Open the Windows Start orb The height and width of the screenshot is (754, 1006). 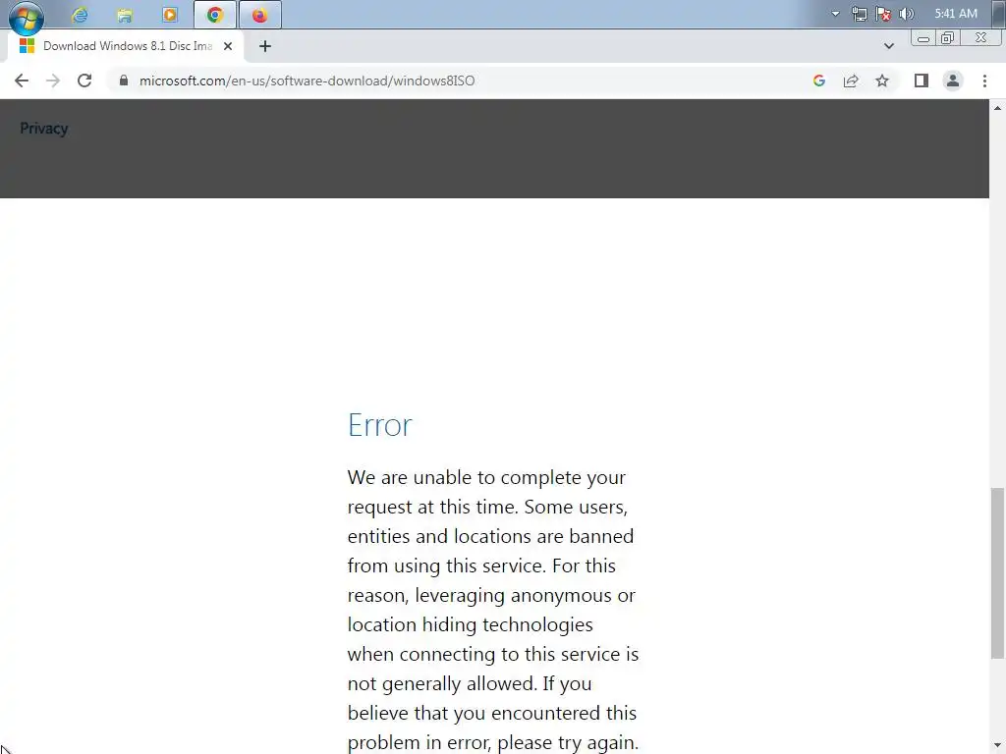[x=26, y=17]
